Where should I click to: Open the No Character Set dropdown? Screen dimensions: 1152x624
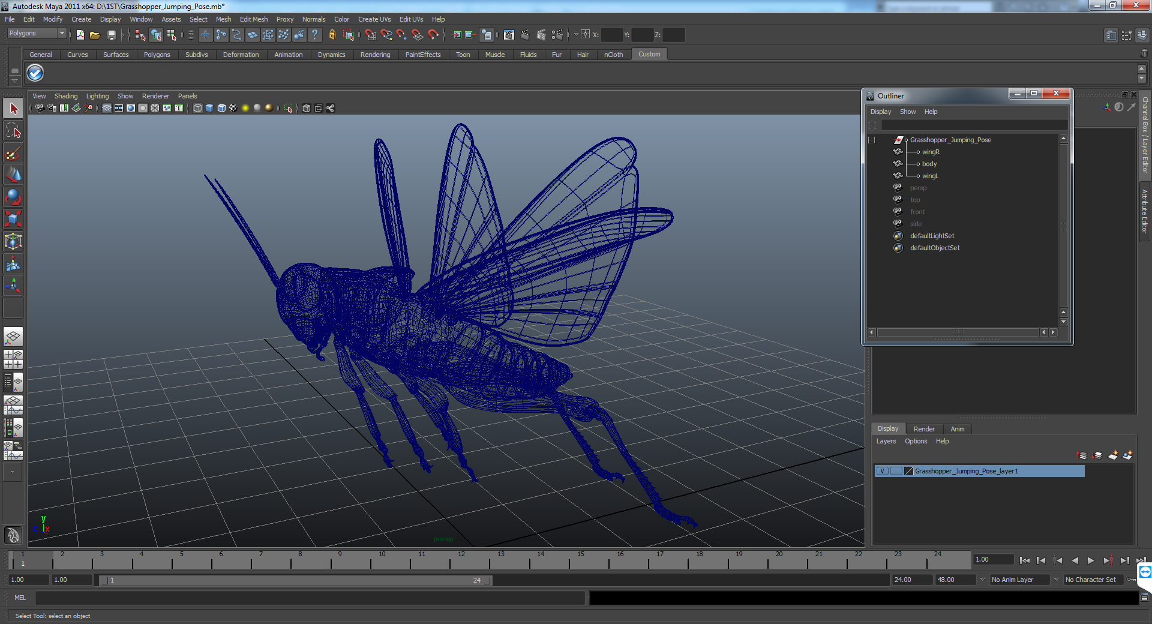tap(1094, 580)
